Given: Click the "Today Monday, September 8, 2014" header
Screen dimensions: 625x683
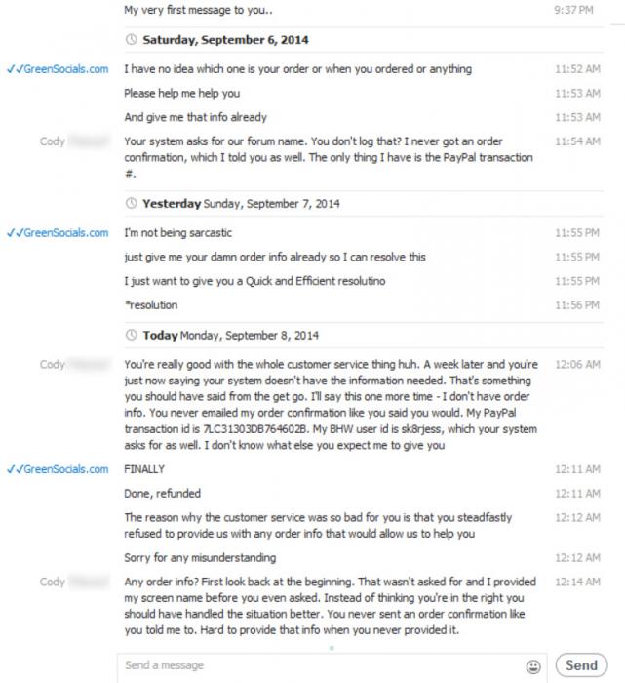Looking at the screenshot, I should [x=231, y=335].
